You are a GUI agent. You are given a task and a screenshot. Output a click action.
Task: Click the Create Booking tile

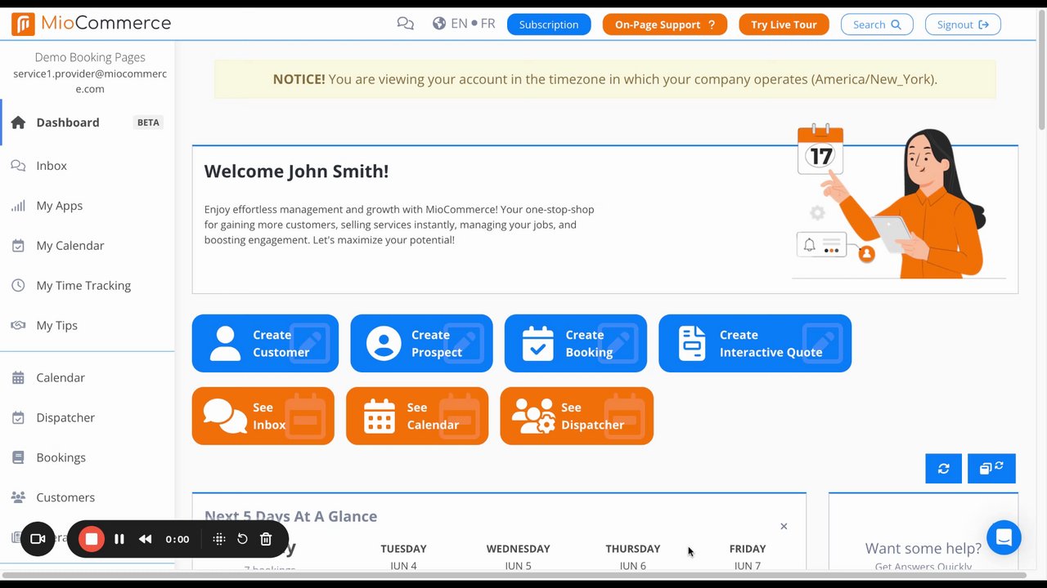coord(576,343)
